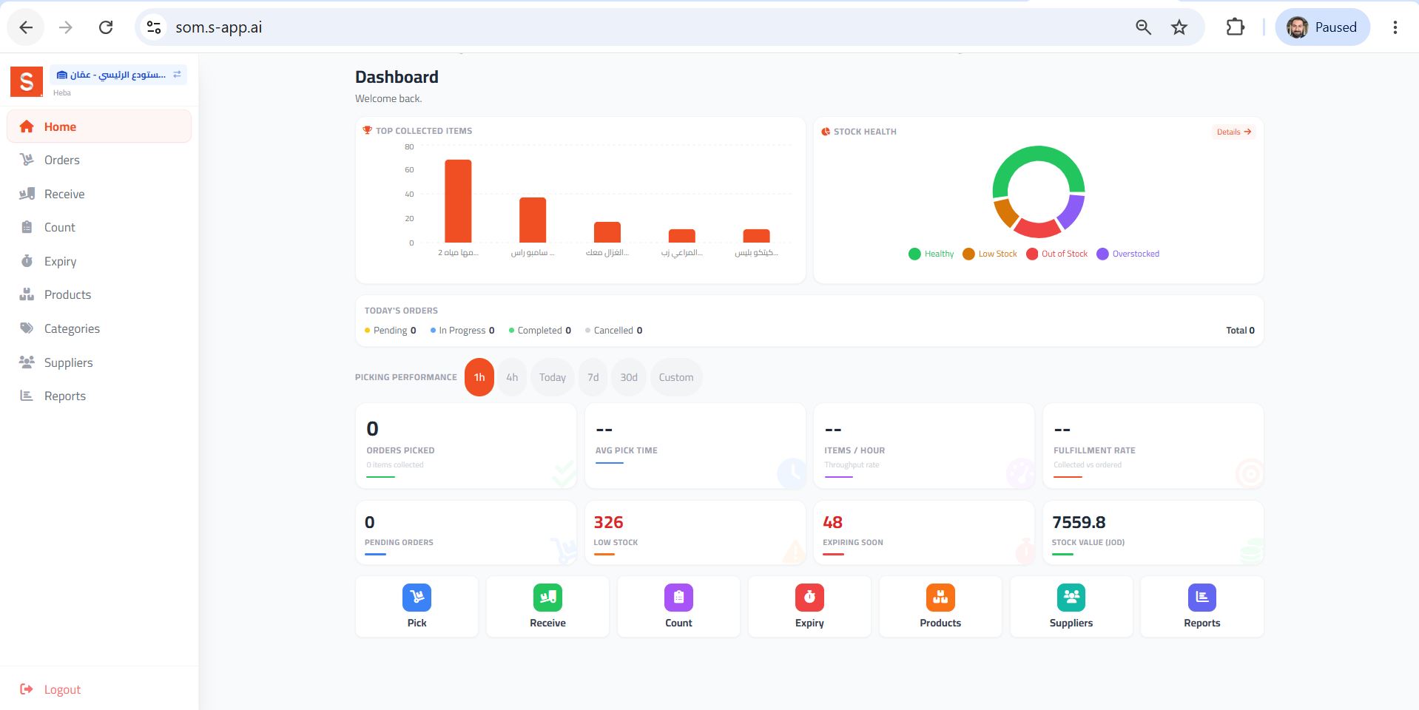
Task: Click the Cancelled 0 order status
Action: point(614,331)
